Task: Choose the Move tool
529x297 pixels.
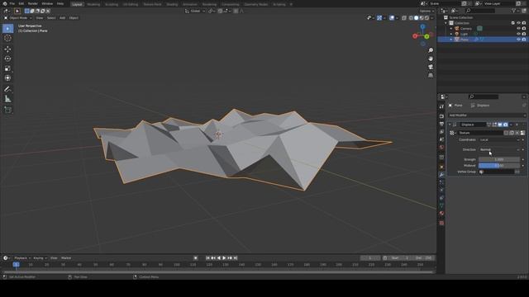Action: pyautogui.click(x=7, y=49)
